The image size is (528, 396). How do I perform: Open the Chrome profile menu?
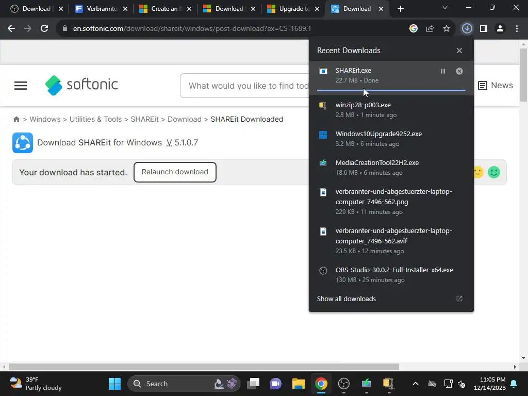pos(500,29)
